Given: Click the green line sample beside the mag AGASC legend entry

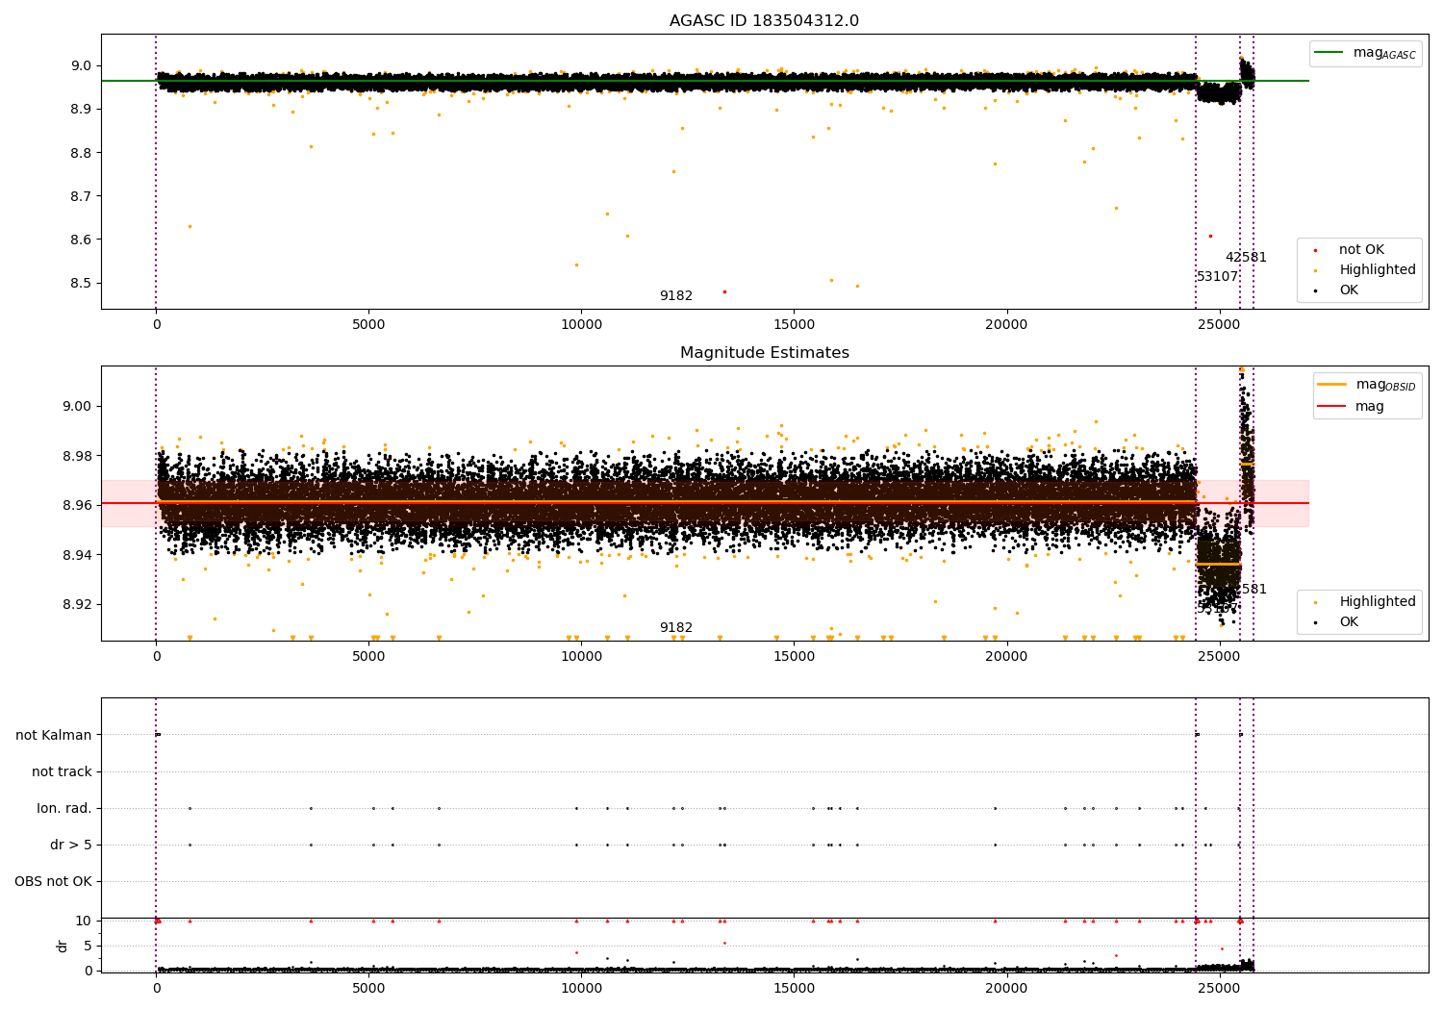Looking at the screenshot, I should (x=1329, y=53).
